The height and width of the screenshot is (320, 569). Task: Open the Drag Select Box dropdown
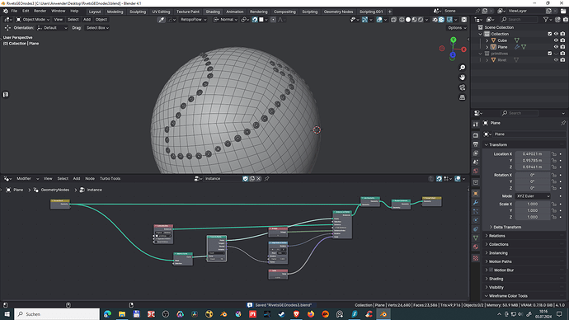[97, 27]
